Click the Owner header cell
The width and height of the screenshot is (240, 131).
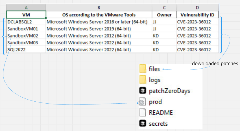(164, 15)
